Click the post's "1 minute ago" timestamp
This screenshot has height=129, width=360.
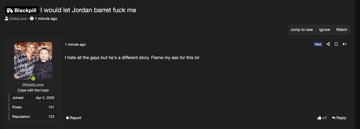point(75,44)
